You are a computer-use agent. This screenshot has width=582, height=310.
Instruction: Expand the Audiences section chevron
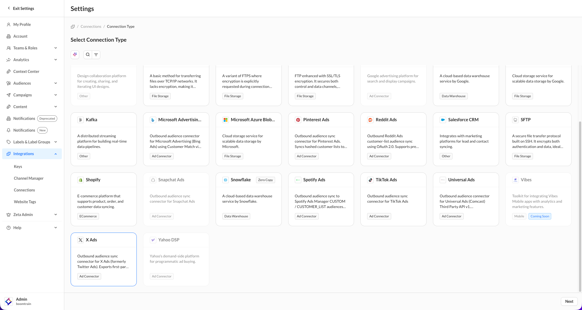click(x=56, y=83)
